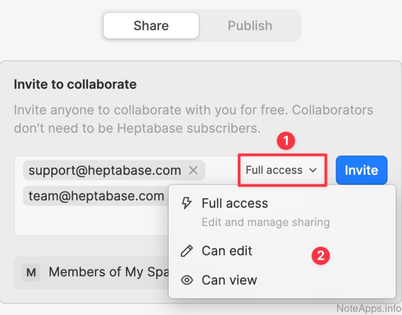Click the chevron next to Full access

313,170
